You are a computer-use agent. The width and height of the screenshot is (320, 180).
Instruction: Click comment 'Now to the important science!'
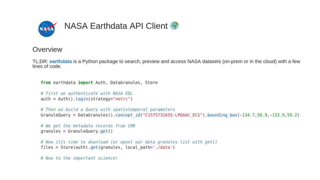click(x=79, y=158)
